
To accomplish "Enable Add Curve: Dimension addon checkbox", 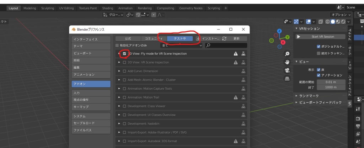I will point(124,71).
